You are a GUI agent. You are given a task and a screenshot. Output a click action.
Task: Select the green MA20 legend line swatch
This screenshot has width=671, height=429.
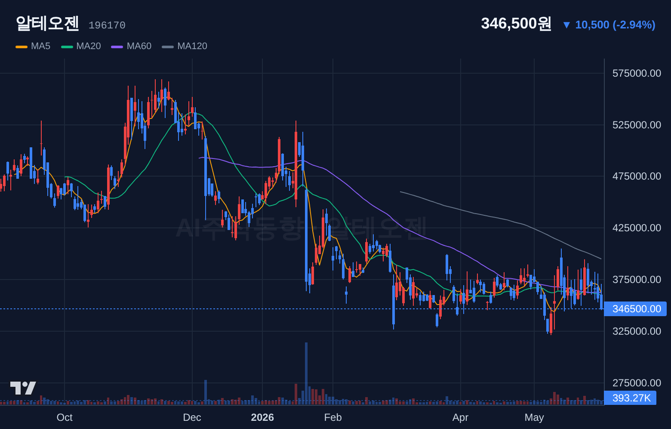(67, 47)
